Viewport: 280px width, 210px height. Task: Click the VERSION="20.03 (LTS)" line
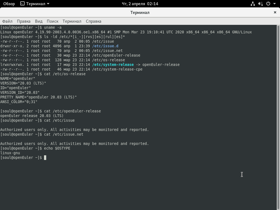[x=23, y=83]
